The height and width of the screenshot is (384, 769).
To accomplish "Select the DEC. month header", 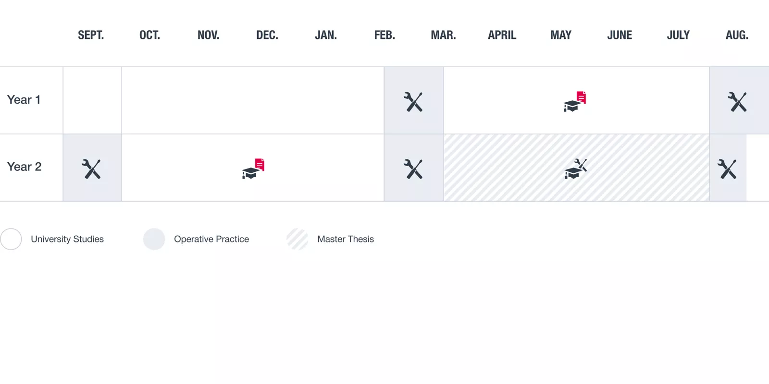I will 267,35.
